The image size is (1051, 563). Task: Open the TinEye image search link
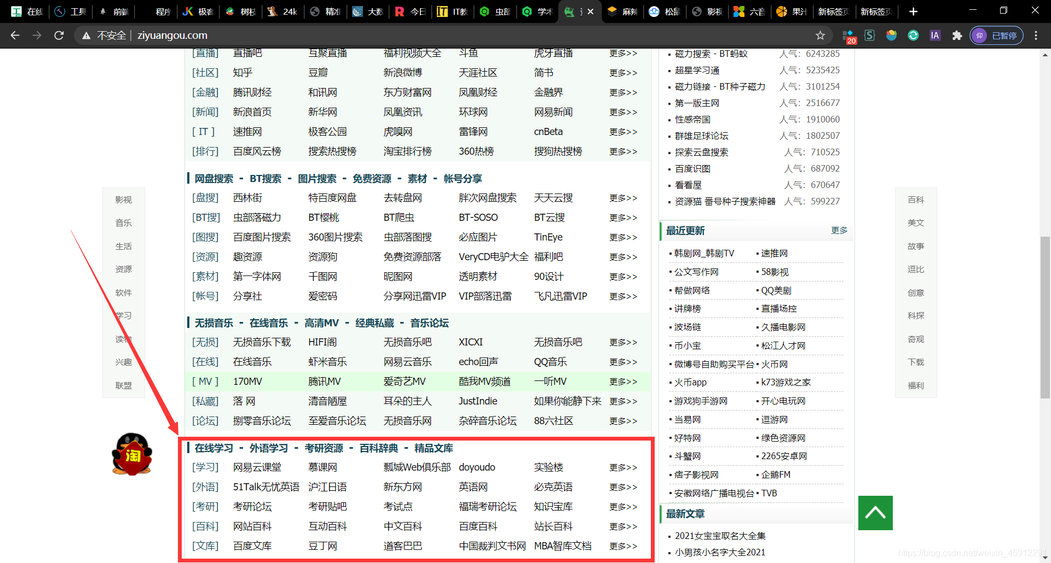(548, 237)
